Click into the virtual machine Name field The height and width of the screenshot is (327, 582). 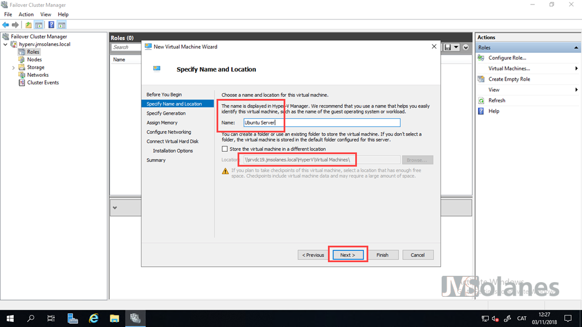(x=322, y=123)
